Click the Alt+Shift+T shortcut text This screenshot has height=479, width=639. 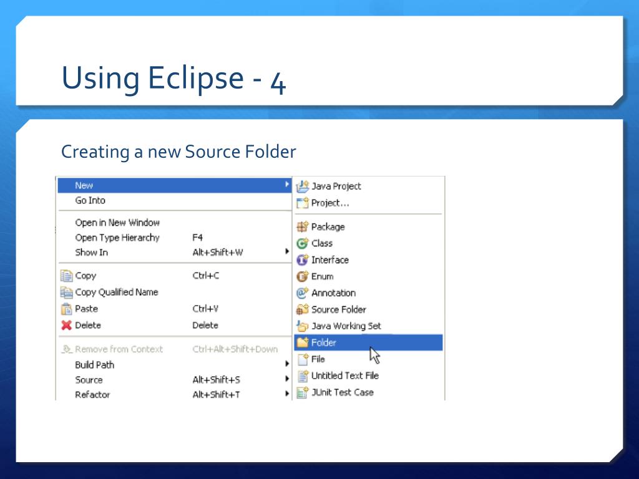point(217,394)
